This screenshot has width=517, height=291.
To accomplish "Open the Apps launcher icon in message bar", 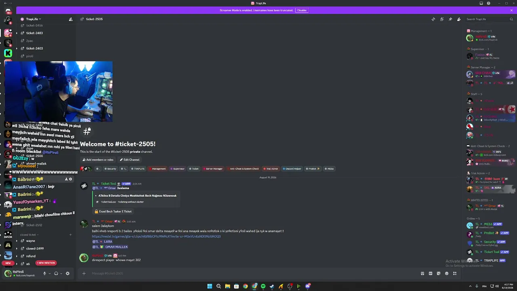I will 455,274.
